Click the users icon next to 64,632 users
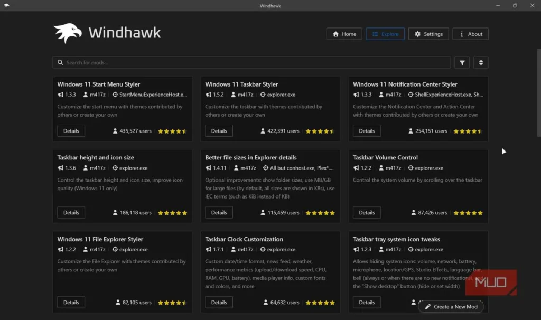 [x=265, y=303]
